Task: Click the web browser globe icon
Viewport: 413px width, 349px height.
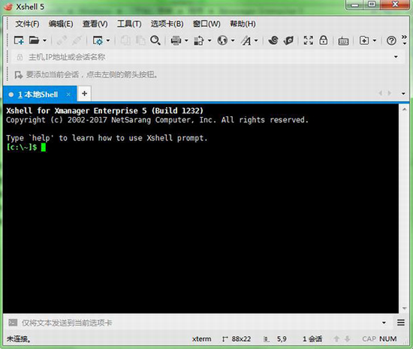Action: point(222,41)
